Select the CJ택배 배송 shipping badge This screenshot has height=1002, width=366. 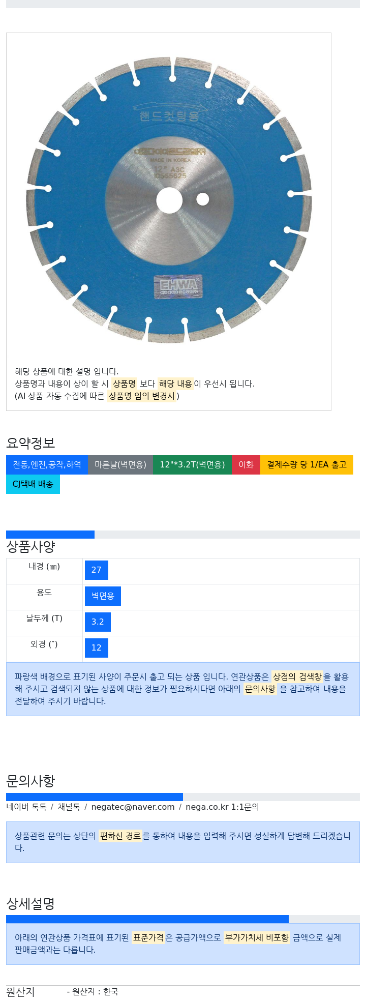[x=33, y=484]
